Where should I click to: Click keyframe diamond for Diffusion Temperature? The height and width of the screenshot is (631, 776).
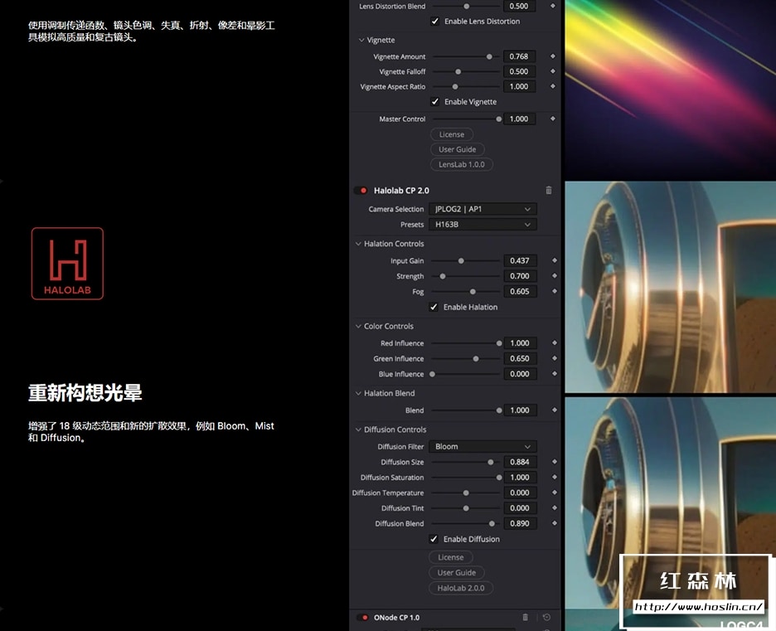[555, 493]
